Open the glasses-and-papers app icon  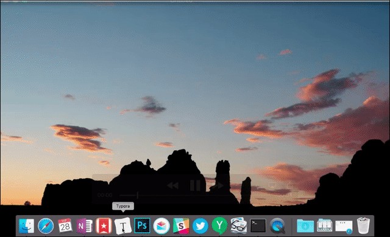pos(239,225)
